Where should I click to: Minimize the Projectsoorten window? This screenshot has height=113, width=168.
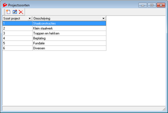click(x=143, y=5)
